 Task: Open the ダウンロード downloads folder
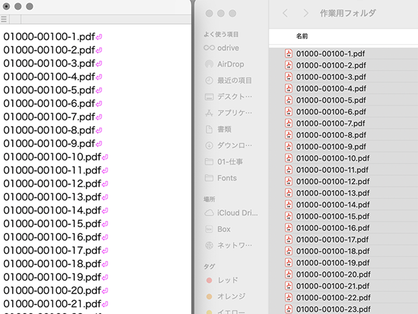pos(234,145)
